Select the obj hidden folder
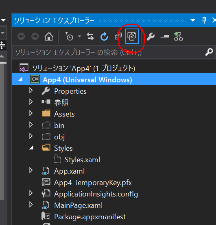Image resolution: width=216 pixels, height=225 pixels. click(x=59, y=137)
